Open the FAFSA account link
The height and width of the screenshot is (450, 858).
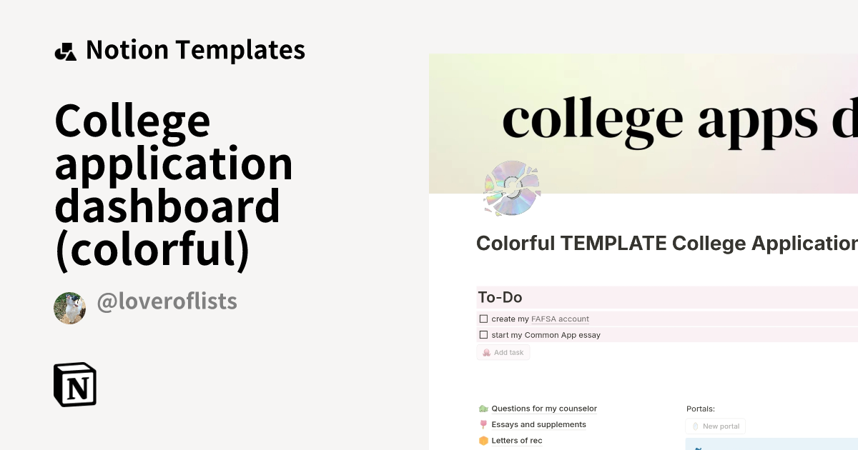(x=560, y=319)
